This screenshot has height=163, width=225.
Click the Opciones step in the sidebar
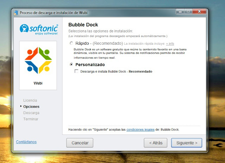(x=31, y=107)
